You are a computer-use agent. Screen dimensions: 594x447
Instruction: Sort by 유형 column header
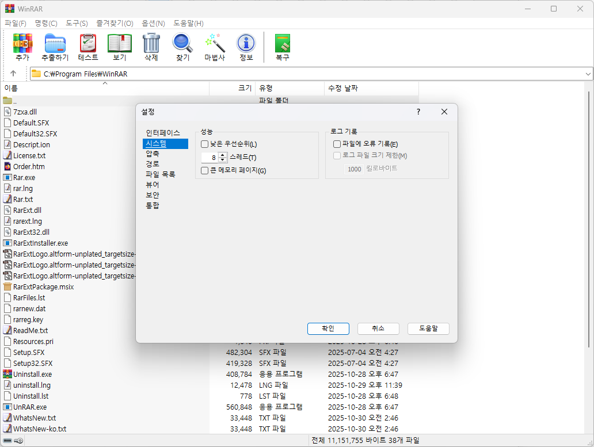290,88
